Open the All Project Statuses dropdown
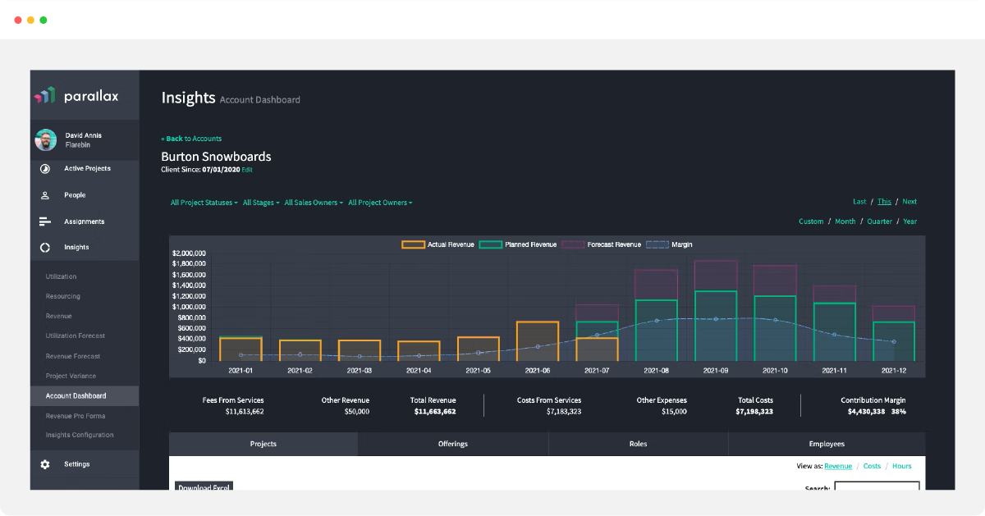Screen dimensions: 985x516 pyautogui.click(x=204, y=202)
